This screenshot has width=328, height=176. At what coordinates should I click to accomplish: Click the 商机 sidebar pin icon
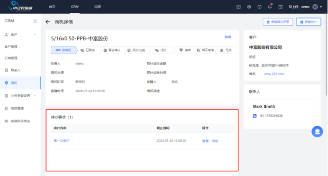point(6,83)
